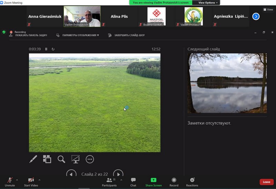
Task: Open the Participants panel
Action: [x=109, y=182]
